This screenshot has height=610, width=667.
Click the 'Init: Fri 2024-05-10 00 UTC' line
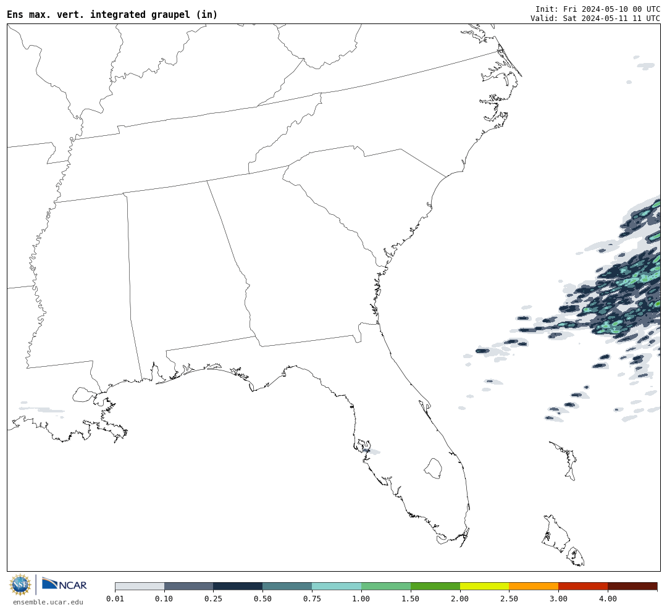[598, 9]
